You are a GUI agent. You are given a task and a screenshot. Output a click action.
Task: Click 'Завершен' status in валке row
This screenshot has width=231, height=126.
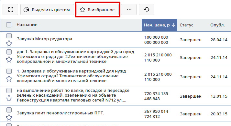pyautogui.click(x=191, y=96)
